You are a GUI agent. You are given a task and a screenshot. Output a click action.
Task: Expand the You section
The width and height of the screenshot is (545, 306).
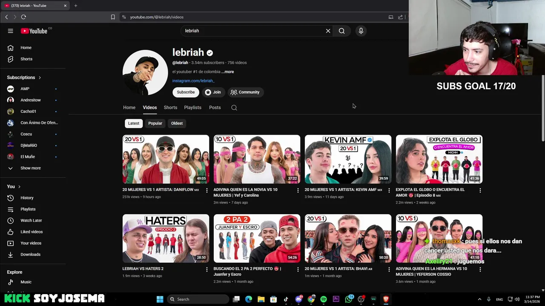point(14,187)
